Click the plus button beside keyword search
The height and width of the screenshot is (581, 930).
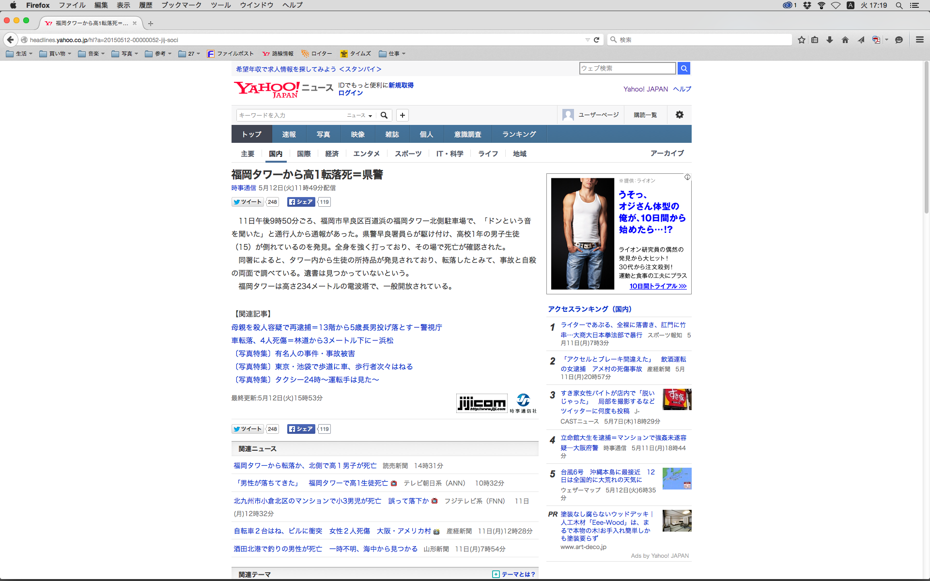point(403,115)
